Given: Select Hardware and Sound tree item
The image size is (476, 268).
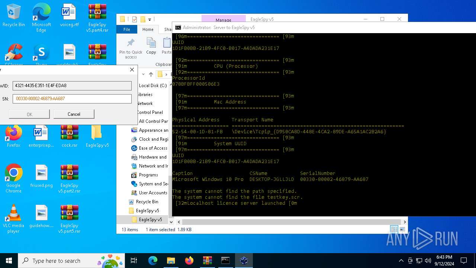Looking at the screenshot, I should 150,157.
